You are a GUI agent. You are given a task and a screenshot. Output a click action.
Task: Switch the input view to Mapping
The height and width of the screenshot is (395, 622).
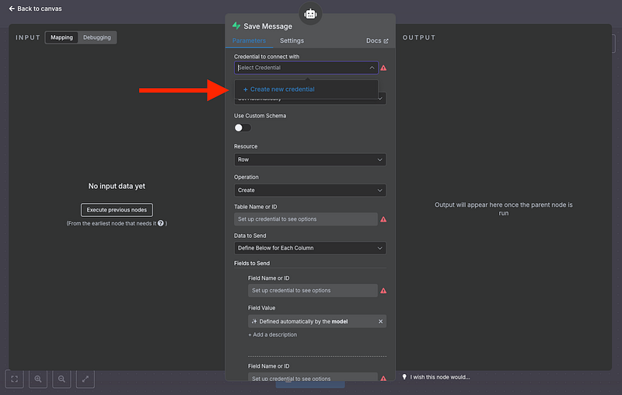(x=61, y=37)
